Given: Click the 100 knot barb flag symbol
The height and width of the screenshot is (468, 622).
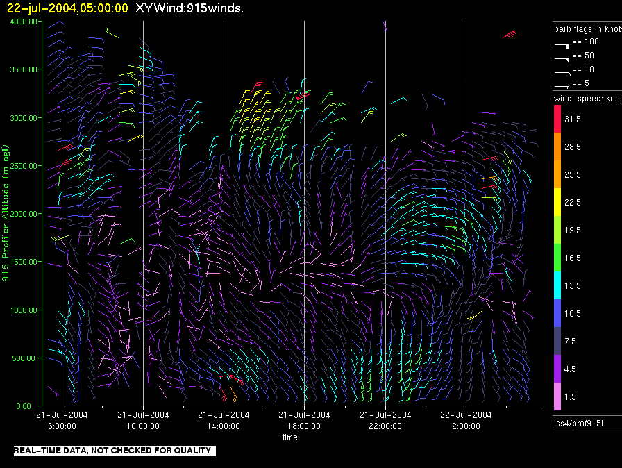Looking at the screenshot, I should (562, 46).
